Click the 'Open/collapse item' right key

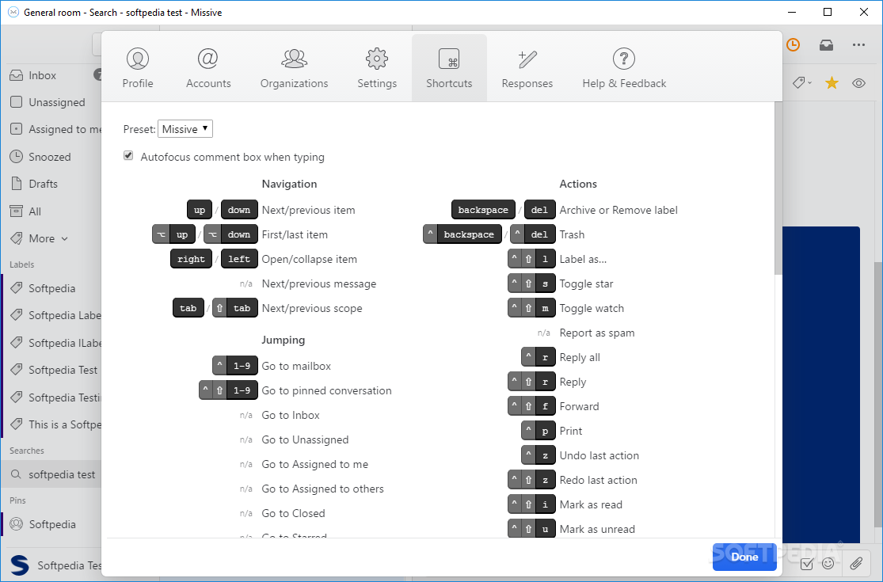[191, 259]
